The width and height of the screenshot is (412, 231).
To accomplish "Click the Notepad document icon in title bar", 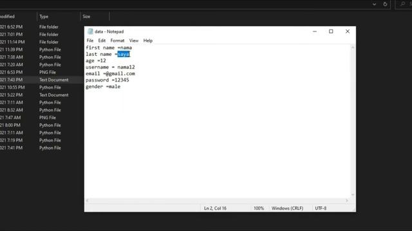I will 90,31.
